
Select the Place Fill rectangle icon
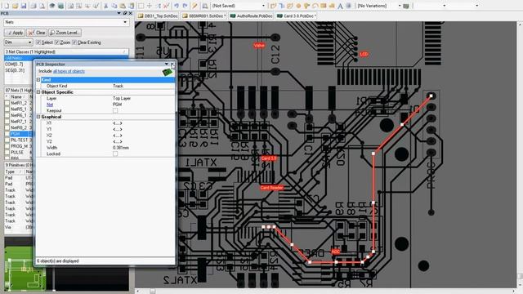324,6
